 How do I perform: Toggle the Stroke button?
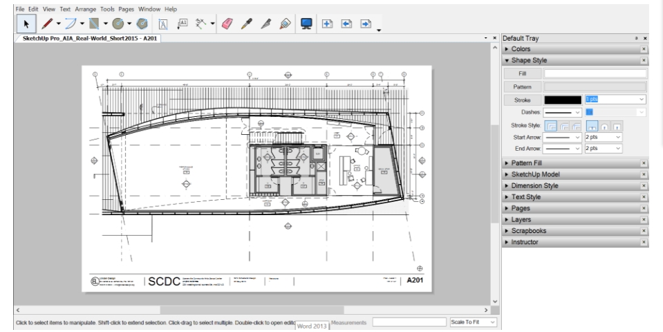(x=522, y=100)
